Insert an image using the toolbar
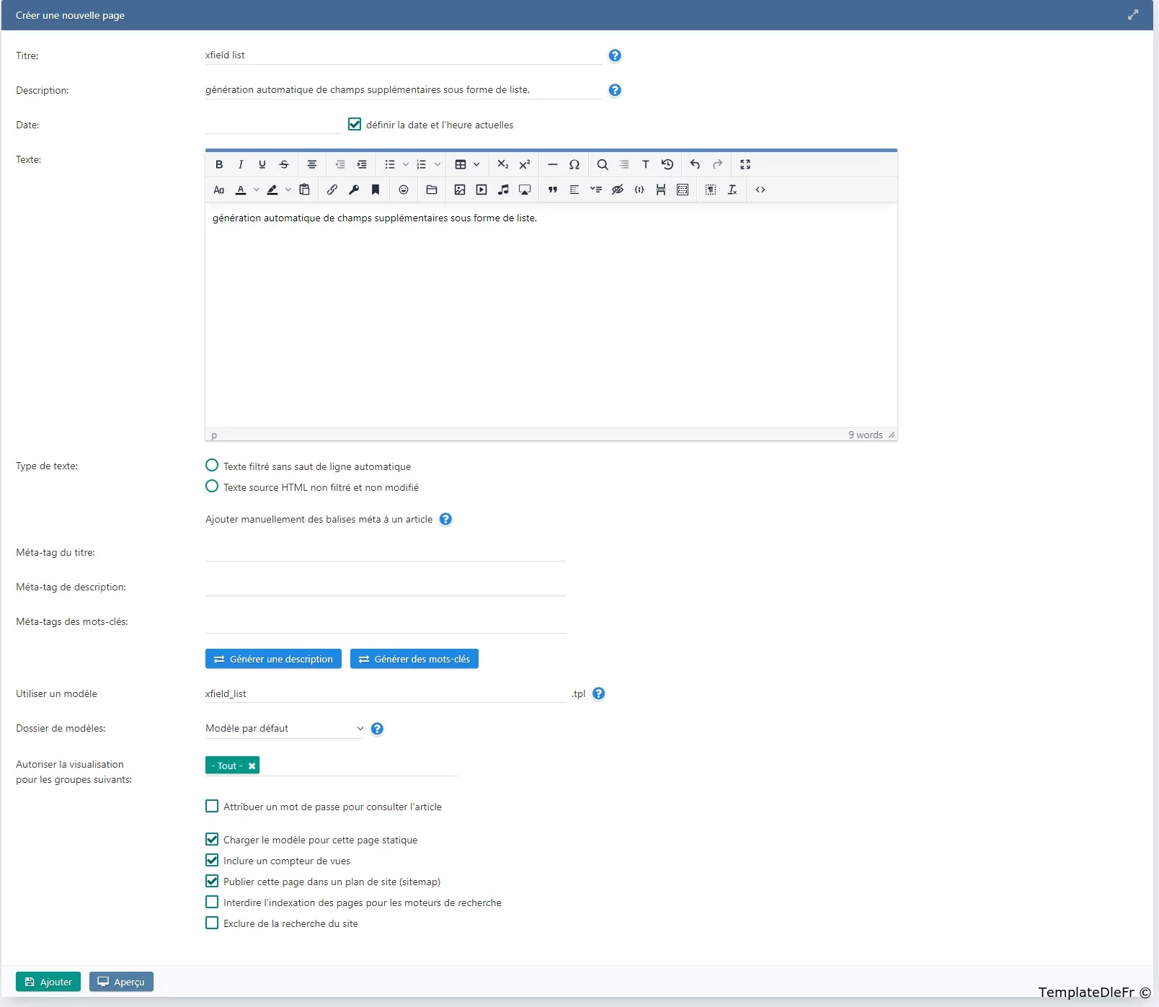 click(460, 190)
